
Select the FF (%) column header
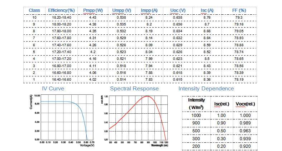pos(239,10)
